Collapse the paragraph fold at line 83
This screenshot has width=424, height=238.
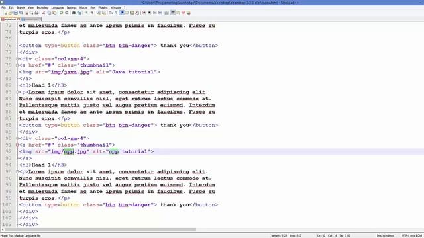coord(17,92)
